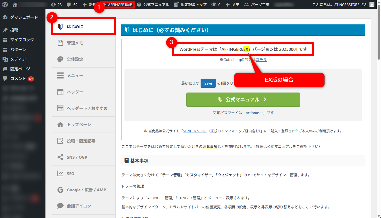Select the はじめに tab
381x218 pixels.
pos(84,27)
